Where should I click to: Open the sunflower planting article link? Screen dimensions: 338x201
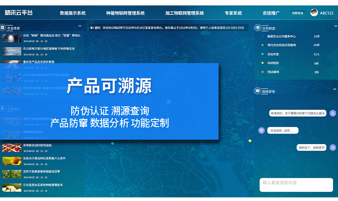tap(44, 159)
